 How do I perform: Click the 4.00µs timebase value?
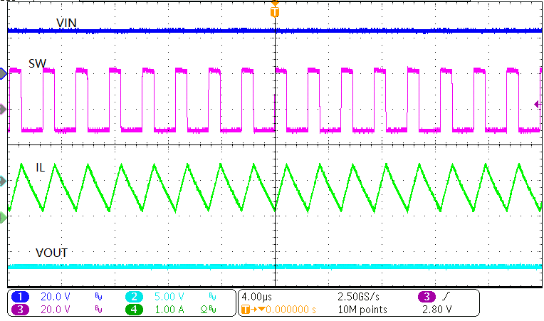[257, 297]
